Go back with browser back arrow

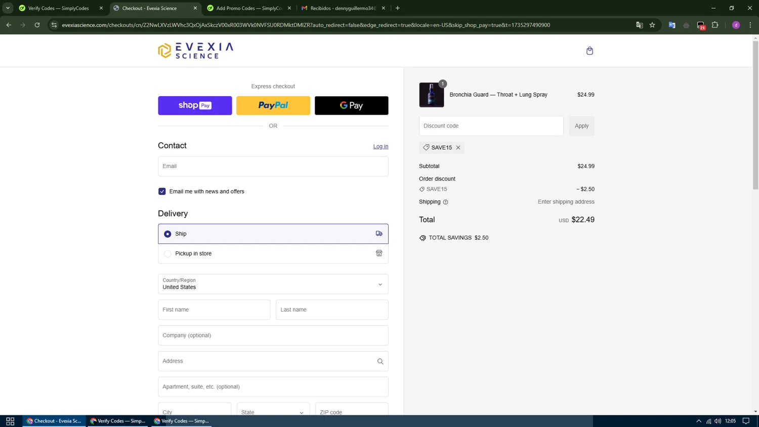coord(9,25)
